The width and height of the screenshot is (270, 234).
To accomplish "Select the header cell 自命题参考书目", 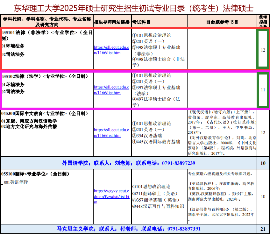I will tap(222, 22).
